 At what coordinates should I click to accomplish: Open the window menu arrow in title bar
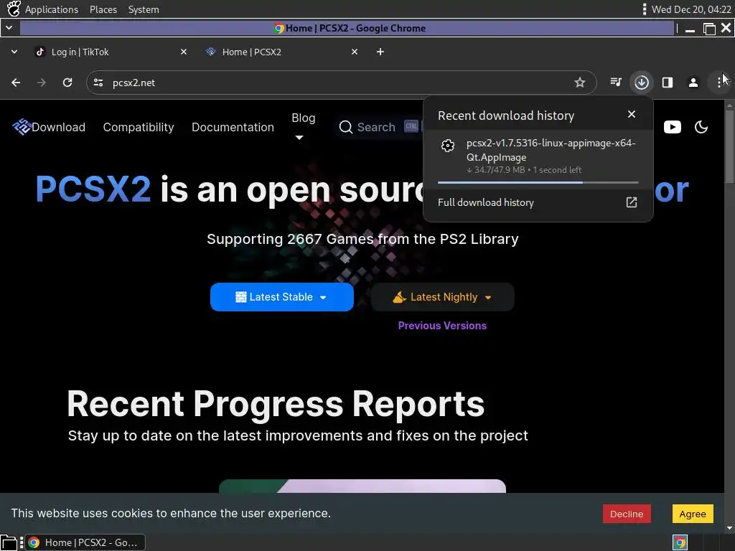9,28
